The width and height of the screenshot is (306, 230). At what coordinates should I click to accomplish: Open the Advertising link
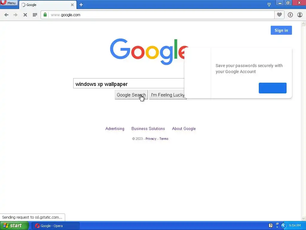[115, 129]
